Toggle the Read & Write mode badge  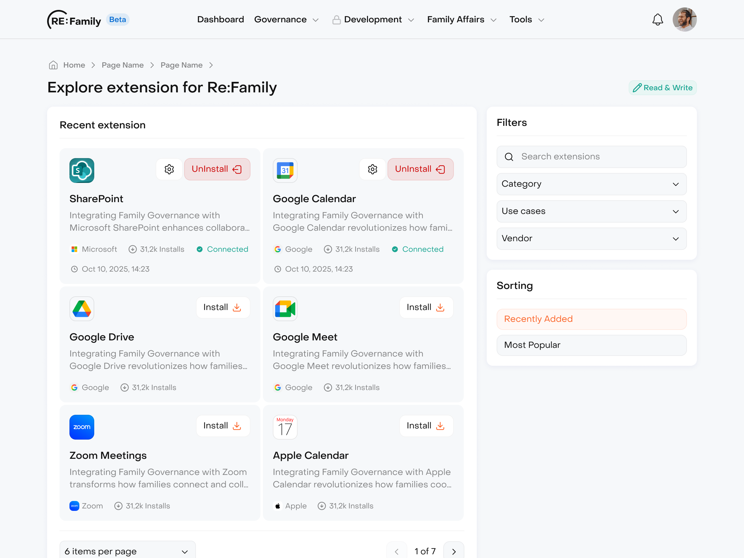point(662,87)
